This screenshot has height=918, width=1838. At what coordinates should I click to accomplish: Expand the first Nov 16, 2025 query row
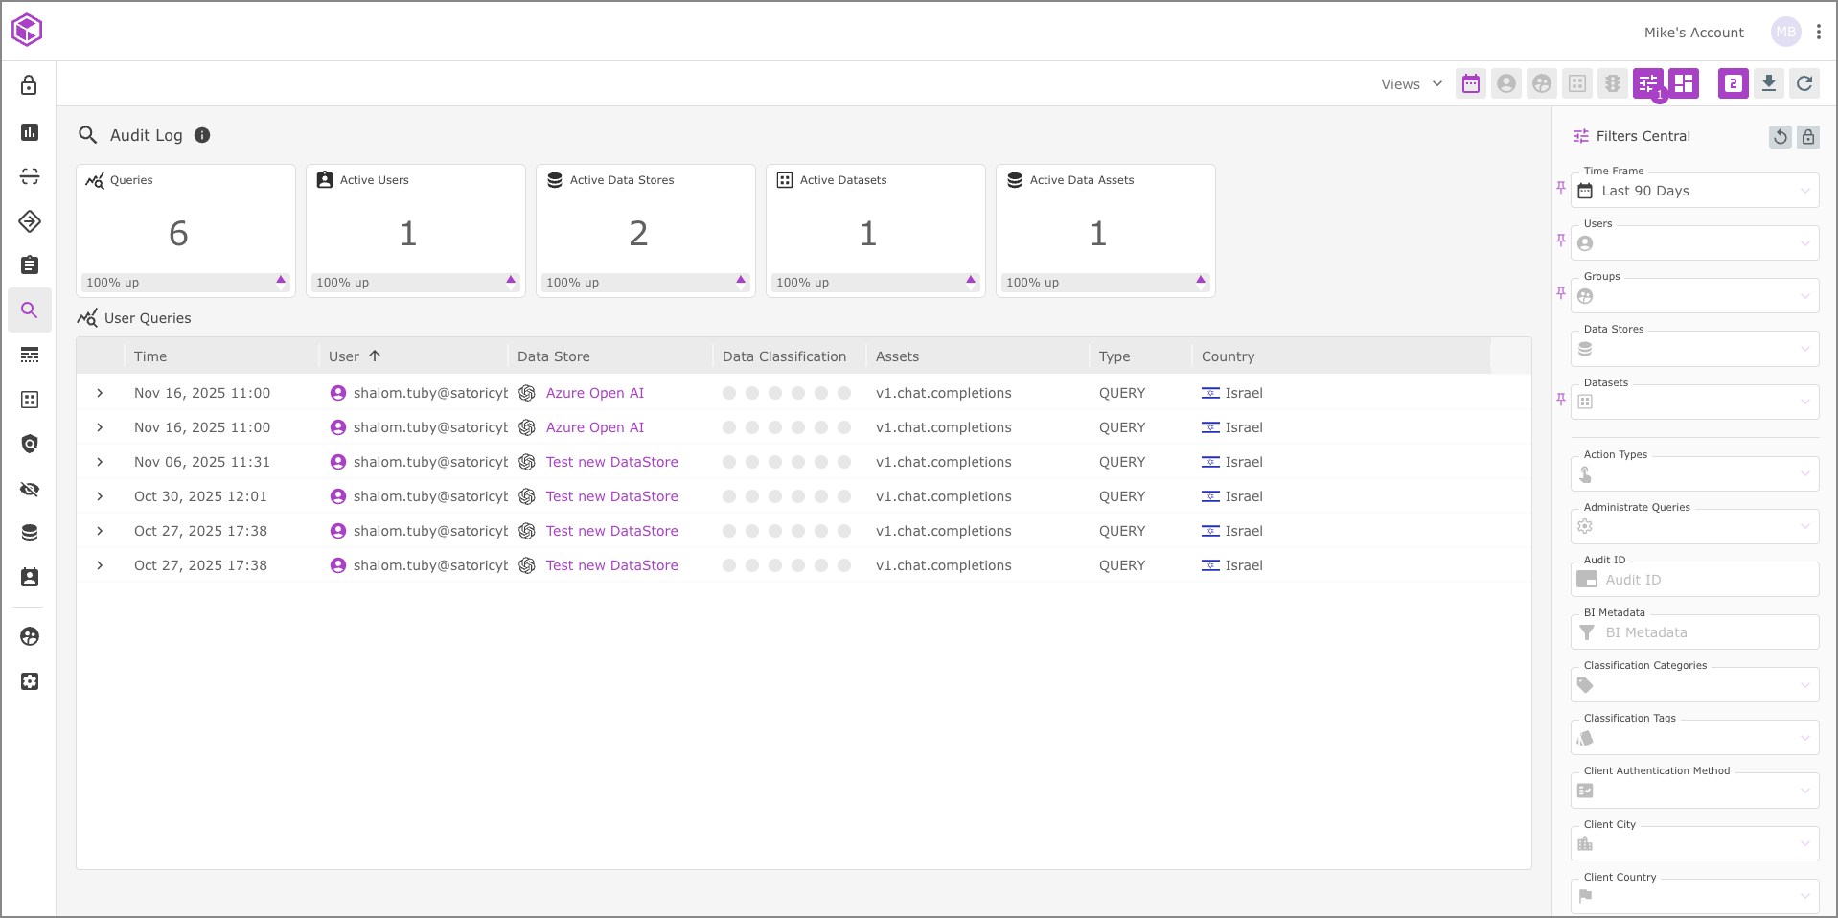tap(100, 393)
